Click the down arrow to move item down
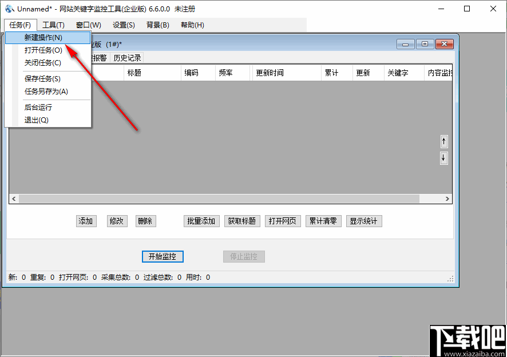The height and width of the screenshot is (357, 507). click(443, 158)
